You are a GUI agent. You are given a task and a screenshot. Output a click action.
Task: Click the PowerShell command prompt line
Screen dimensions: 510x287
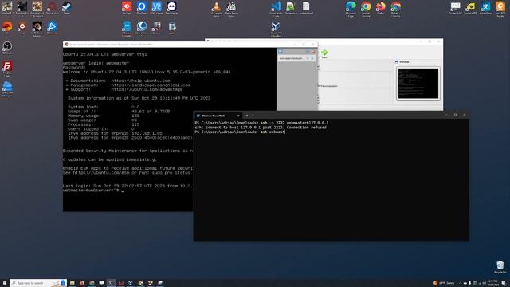click(240, 132)
